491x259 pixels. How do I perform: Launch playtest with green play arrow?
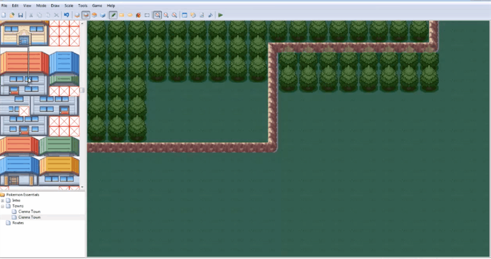point(220,14)
